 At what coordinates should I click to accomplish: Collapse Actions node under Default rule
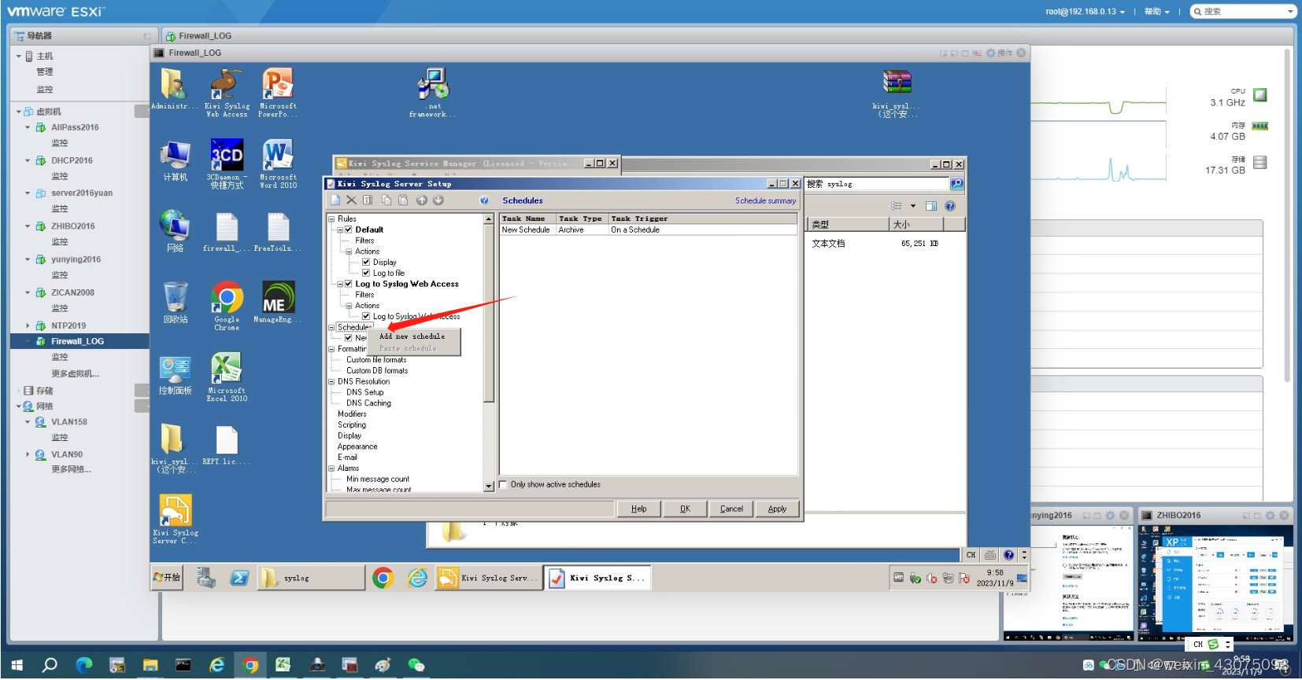point(349,252)
